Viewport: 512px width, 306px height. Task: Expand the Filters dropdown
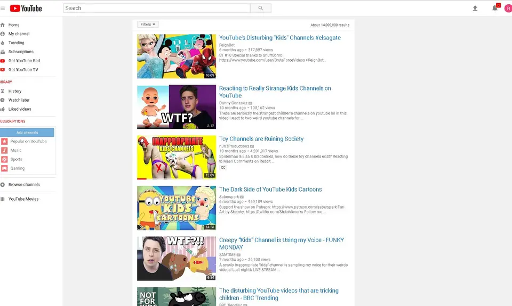tap(148, 24)
